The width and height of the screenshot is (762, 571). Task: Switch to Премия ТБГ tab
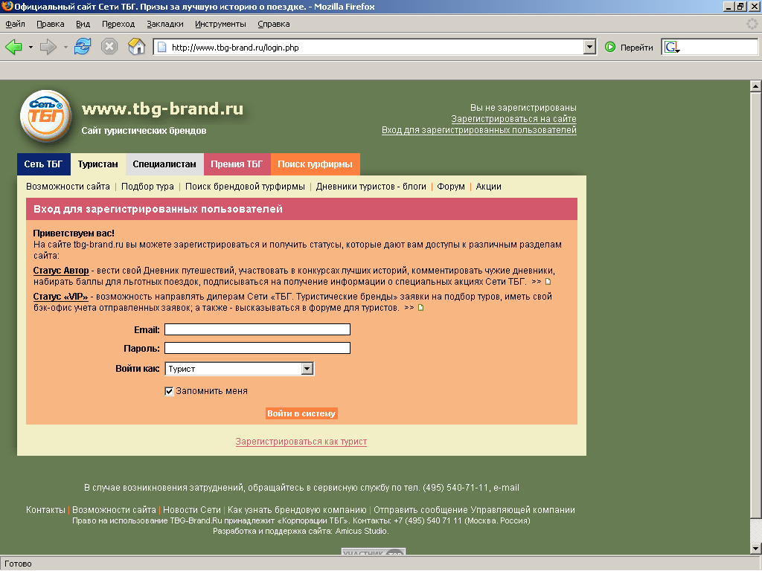tap(237, 164)
